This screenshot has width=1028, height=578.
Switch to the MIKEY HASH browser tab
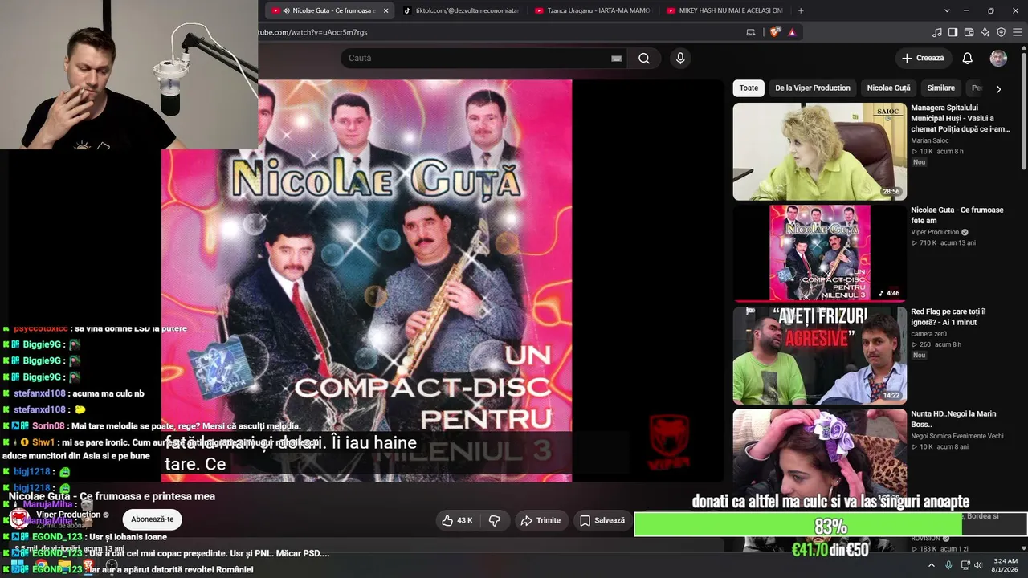click(723, 10)
